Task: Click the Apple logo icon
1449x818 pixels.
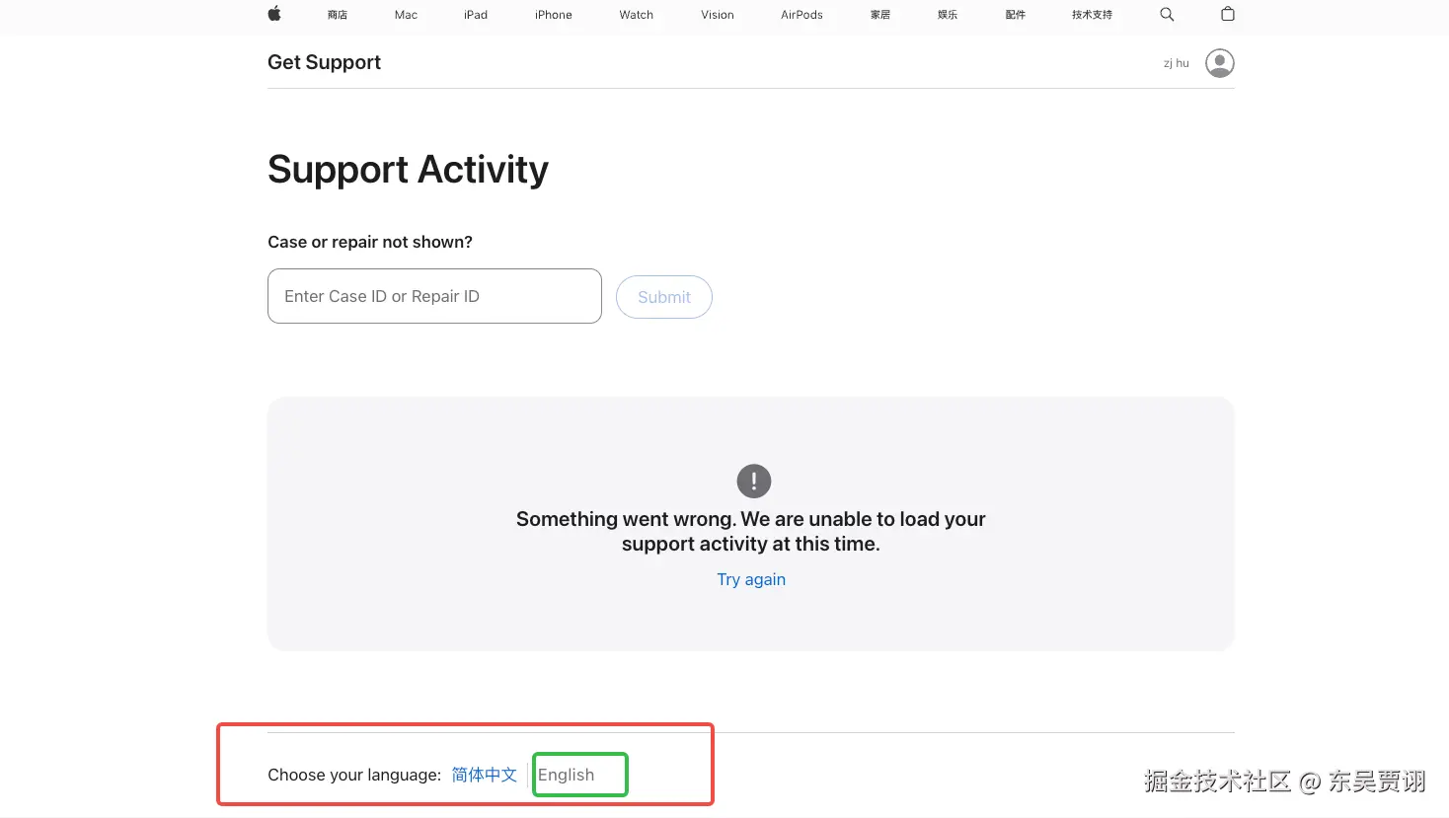Action: tap(274, 14)
